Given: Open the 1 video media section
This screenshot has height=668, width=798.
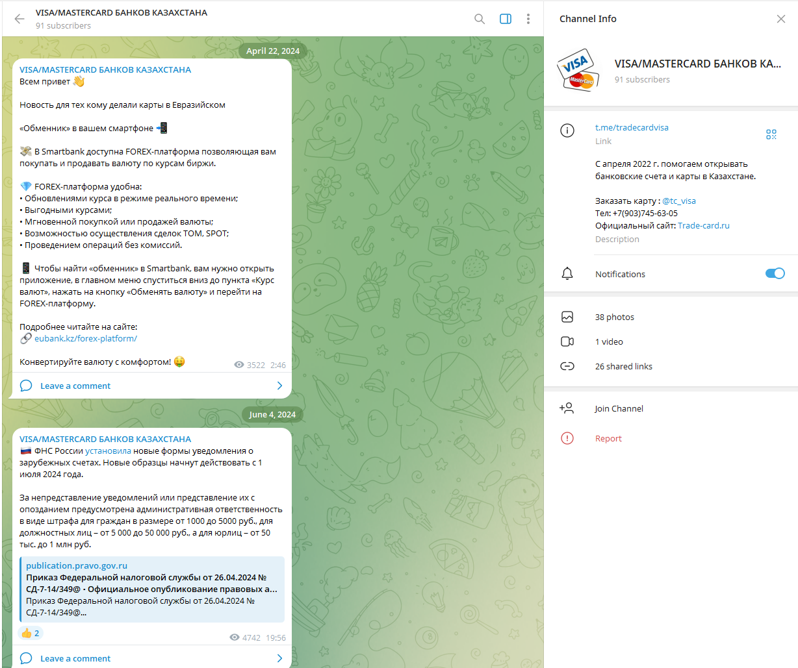Looking at the screenshot, I should (x=609, y=341).
